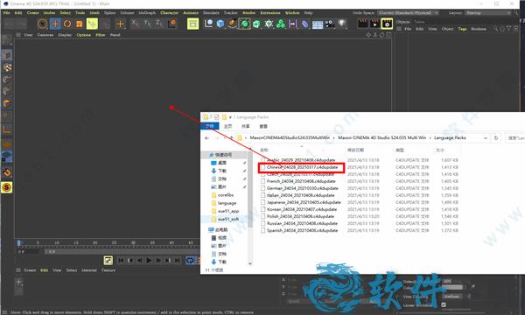This screenshot has height=315, width=525.
Task: Open the blue File tab in Explorer
Action: pos(210,126)
